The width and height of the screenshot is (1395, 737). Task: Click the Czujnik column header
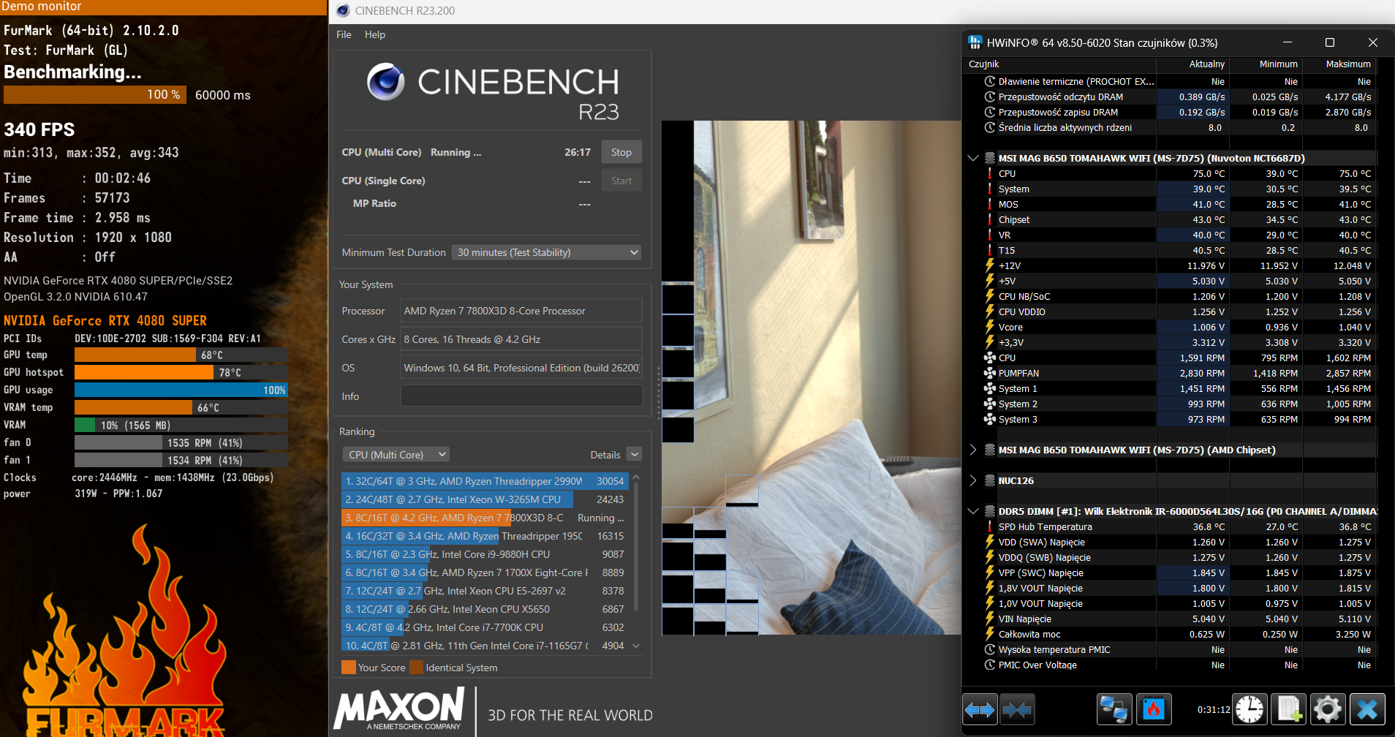pyautogui.click(x=984, y=64)
